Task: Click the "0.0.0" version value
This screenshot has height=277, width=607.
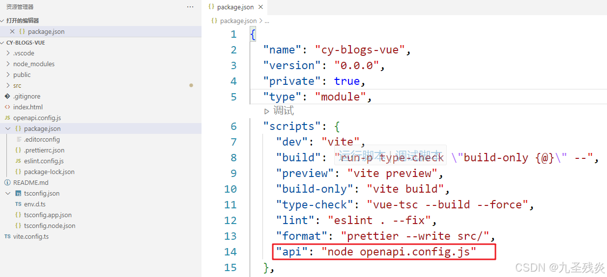Action: coord(357,66)
